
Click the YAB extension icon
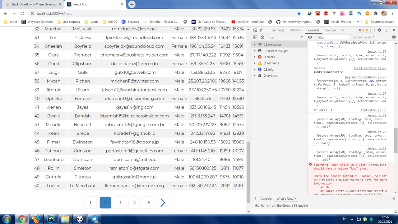coord(326,13)
